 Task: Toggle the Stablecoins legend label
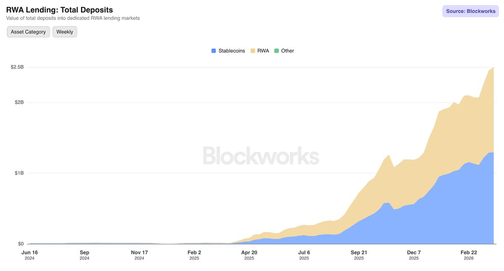coord(231,51)
